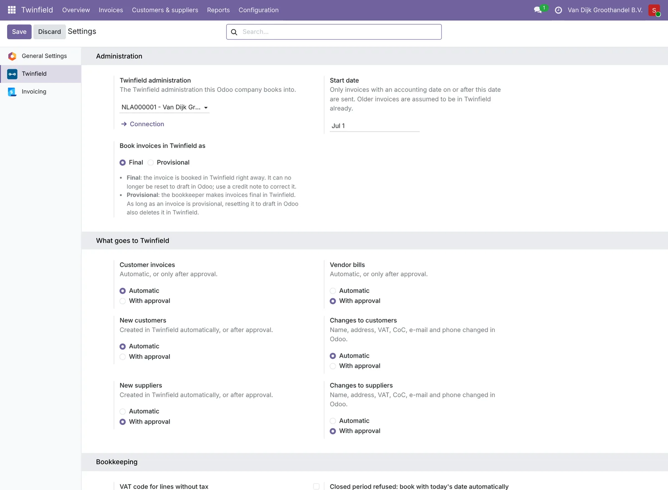Set New customers to With approval
The width and height of the screenshot is (668, 490).
[x=123, y=357]
